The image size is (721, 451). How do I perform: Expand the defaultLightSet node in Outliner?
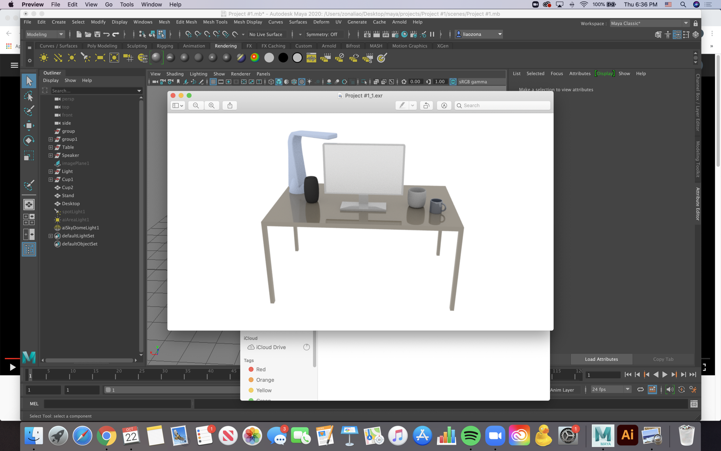[51, 236]
